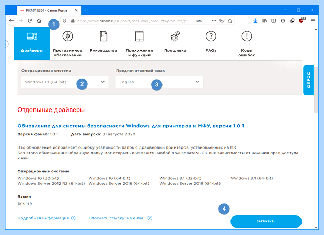Image resolution: width=324 pixels, height=235 pixels.
Task: Open the Firefox hamburger menu
Action: pyautogui.click(x=313, y=21)
